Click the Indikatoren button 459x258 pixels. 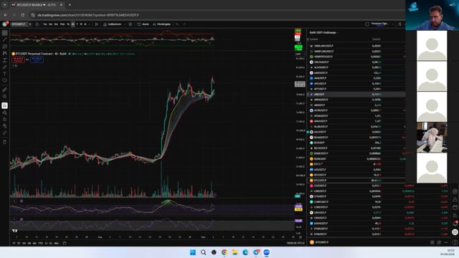pos(112,24)
